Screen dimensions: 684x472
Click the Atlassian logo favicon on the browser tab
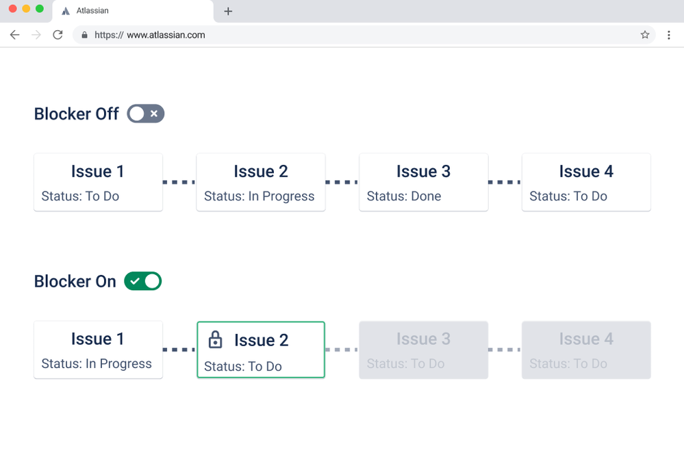[65, 11]
